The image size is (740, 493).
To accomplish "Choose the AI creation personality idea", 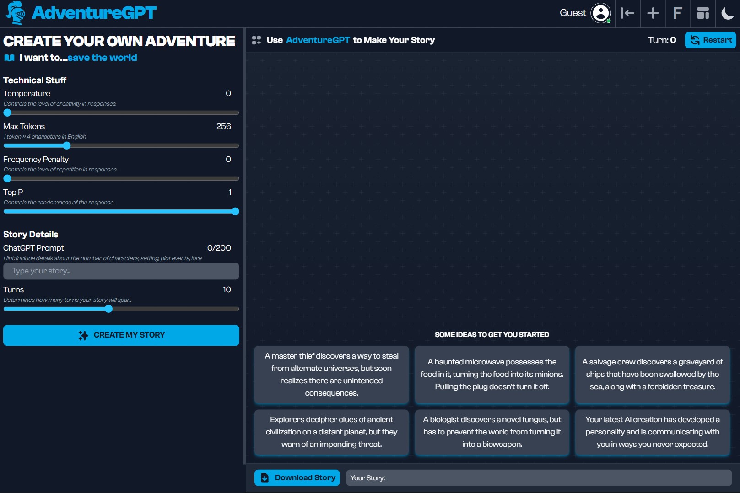I will point(653,432).
